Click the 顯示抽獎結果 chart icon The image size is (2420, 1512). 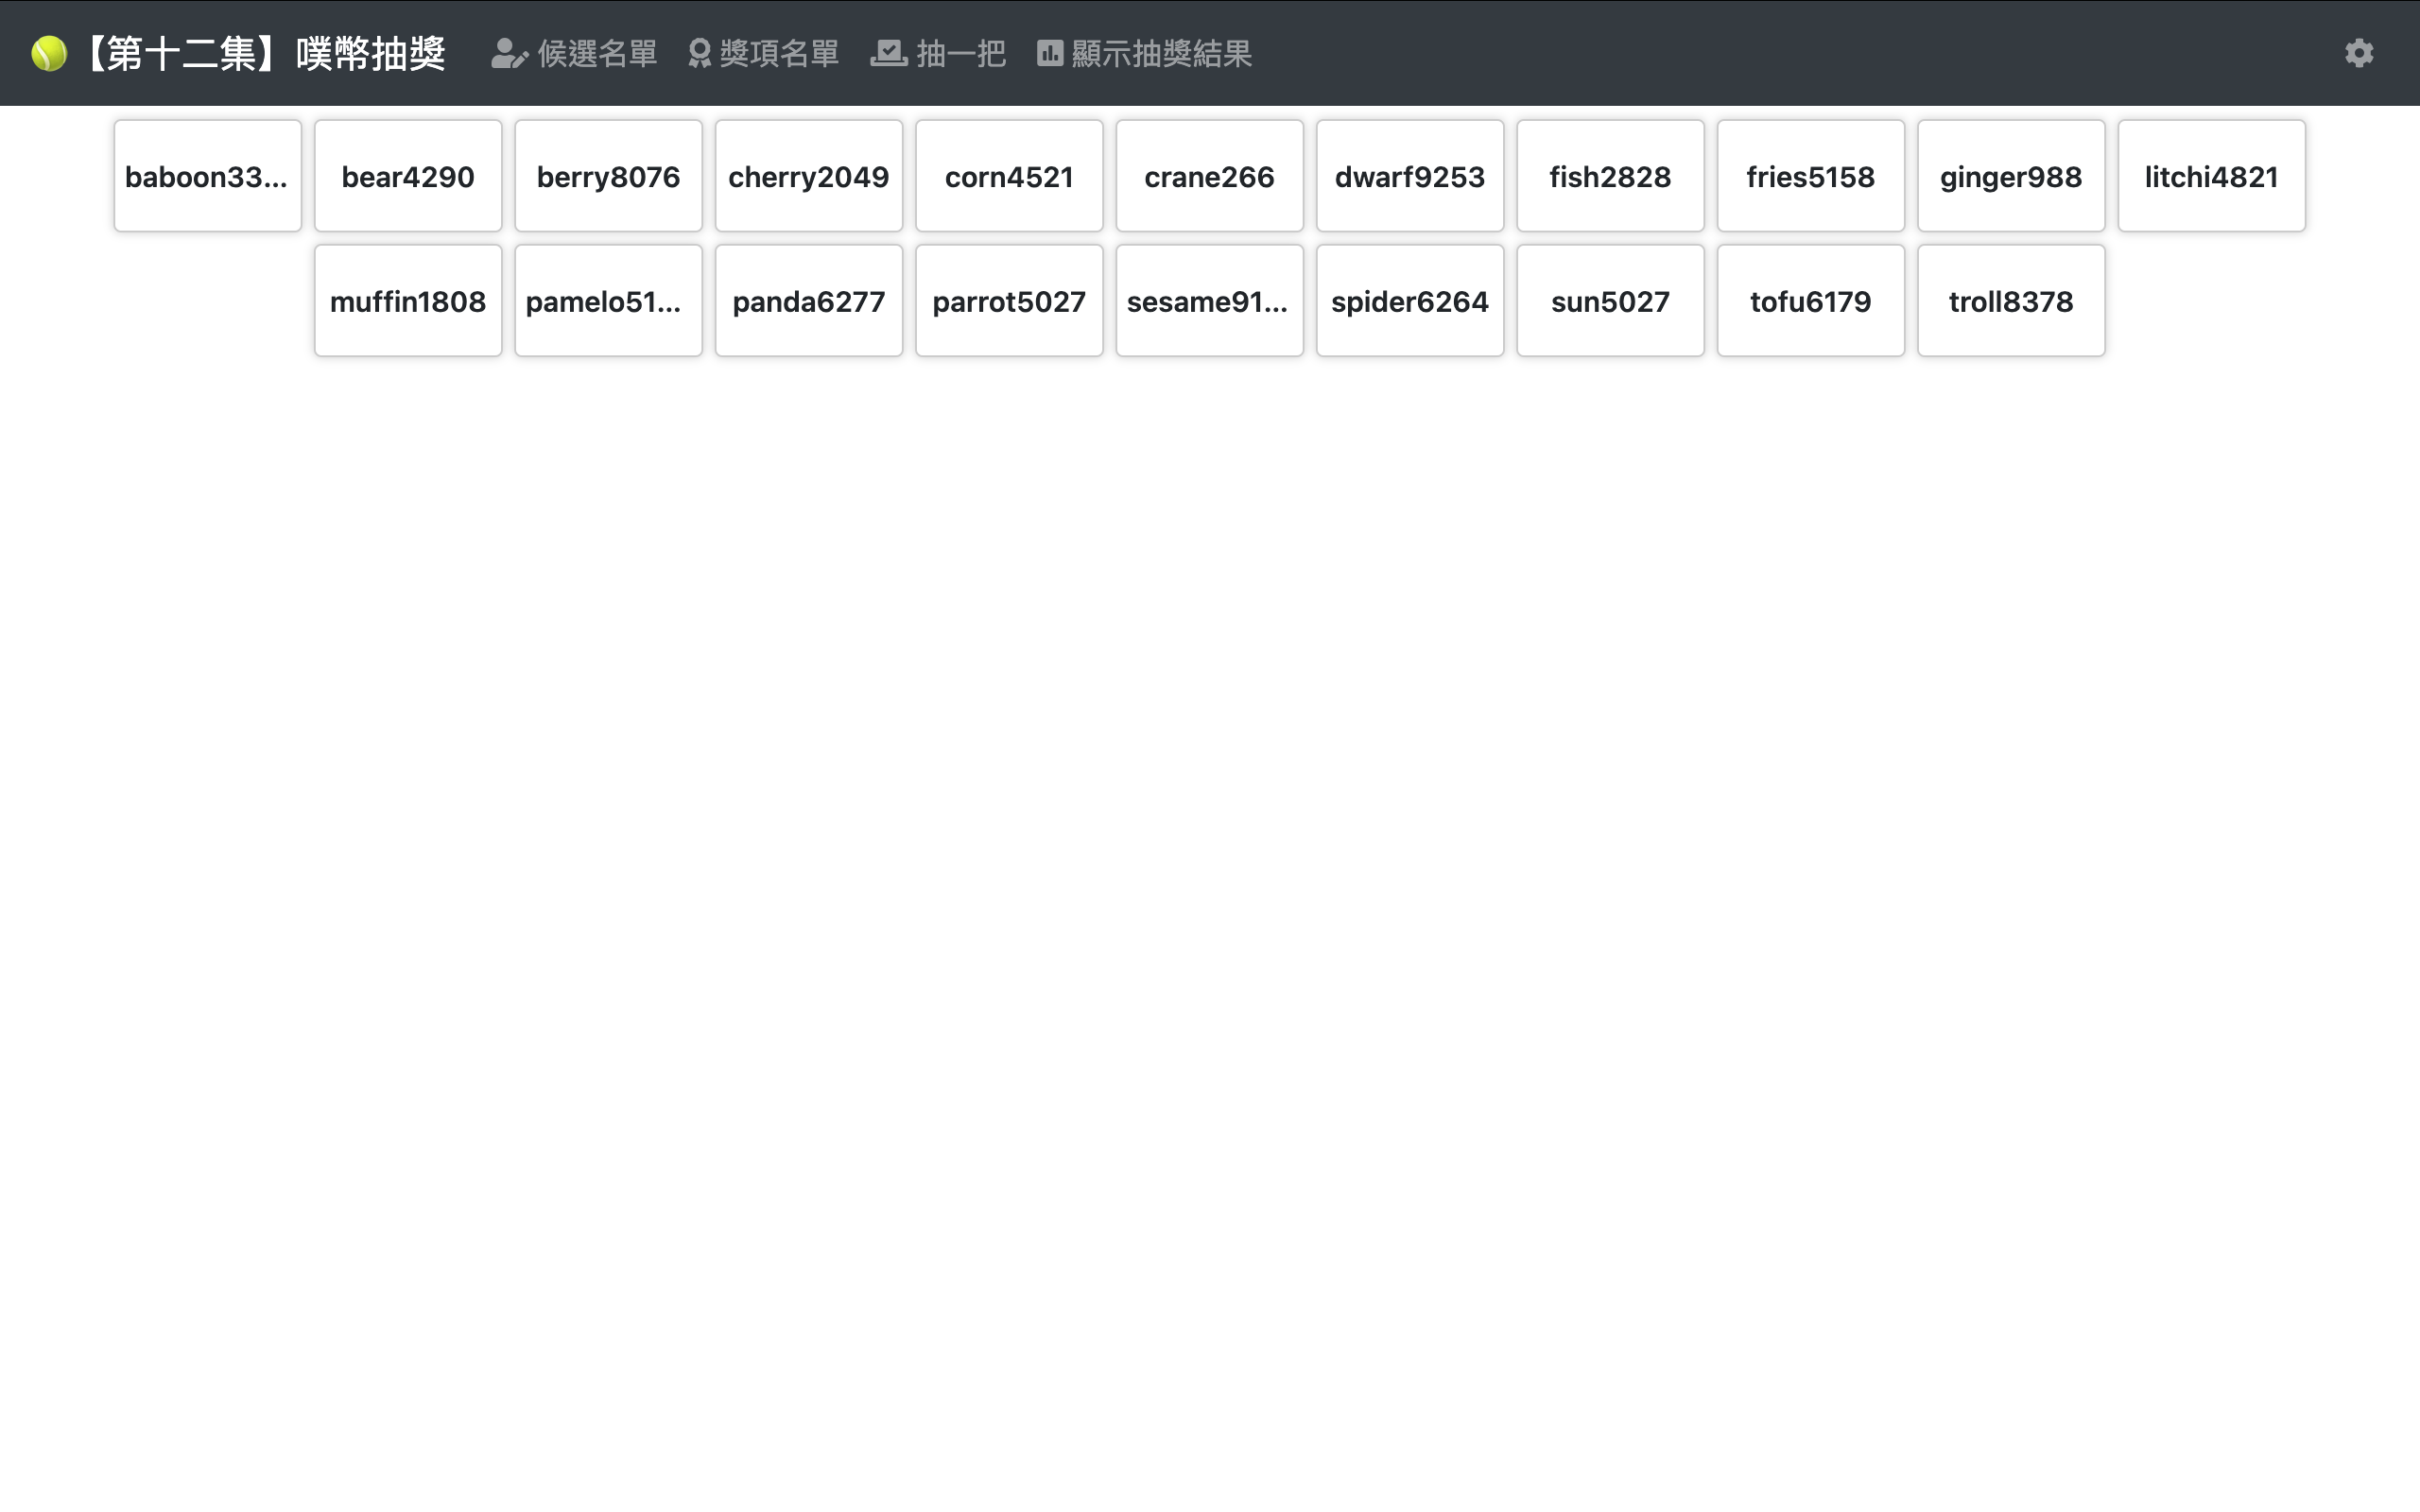pos(1049,53)
